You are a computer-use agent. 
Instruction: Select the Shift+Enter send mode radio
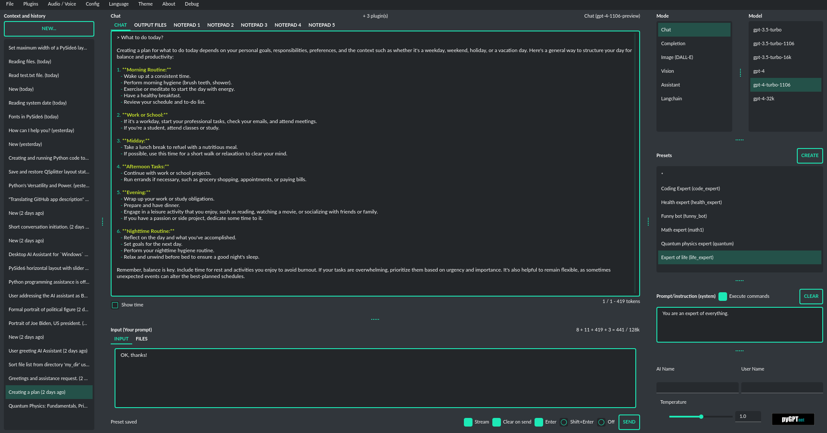564,422
